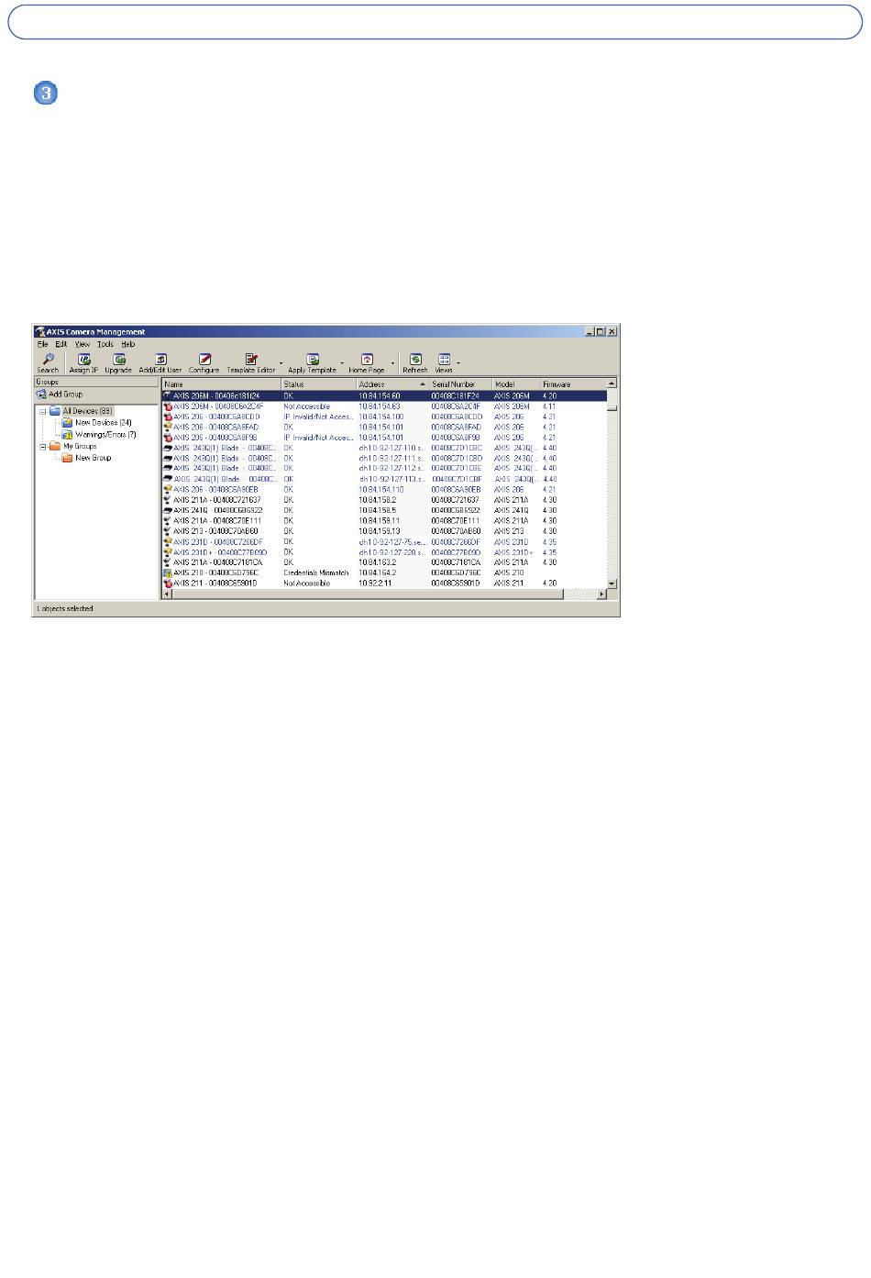Screen dimensions: 871x1278
Task: Open the Views dropdown arrow
Action: pyautogui.click(x=459, y=364)
